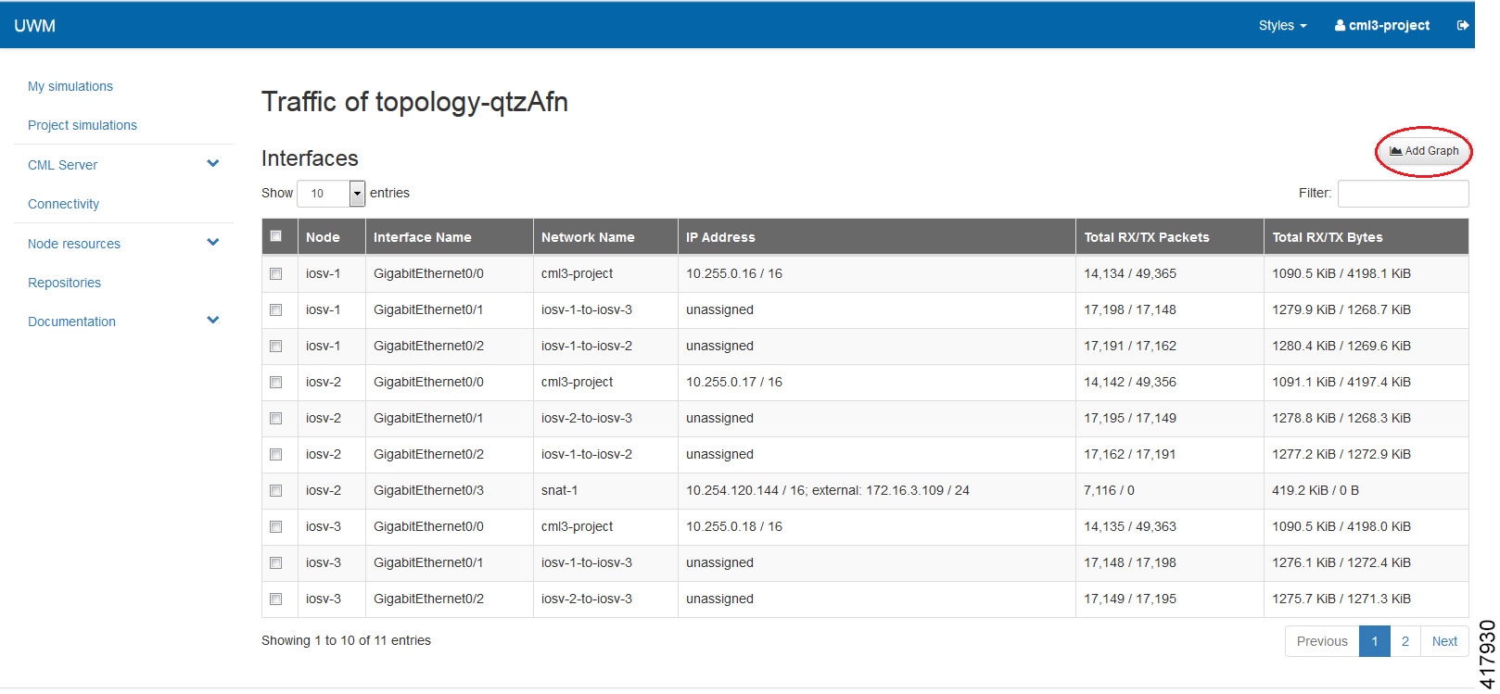
Task: Check the iosv-1 GigabitEthernet0/0 row
Action: (x=275, y=273)
